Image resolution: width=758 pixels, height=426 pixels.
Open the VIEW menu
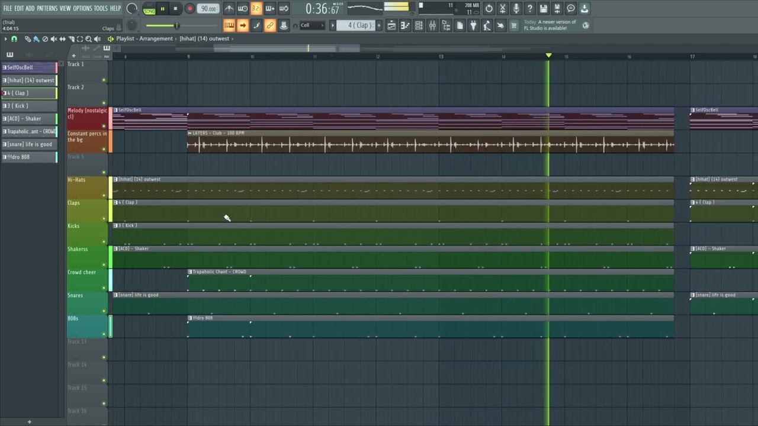tap(65, 8)
